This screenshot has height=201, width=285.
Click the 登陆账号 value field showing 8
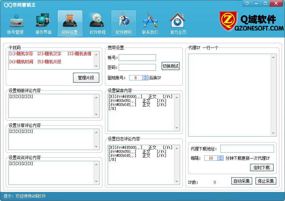[x=136, y=78]
